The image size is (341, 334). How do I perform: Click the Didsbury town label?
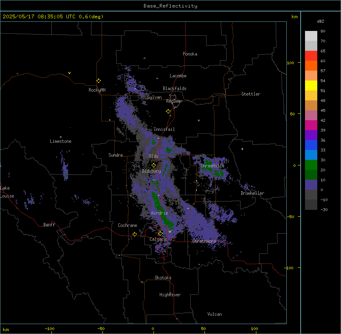151,171
